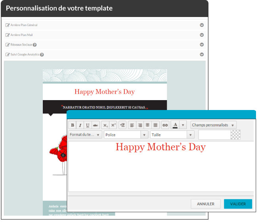The width and height of the screenshot is (258, 222).
Task: Expand the Arrière Plan Général section
Action: [x=202, y=25]
